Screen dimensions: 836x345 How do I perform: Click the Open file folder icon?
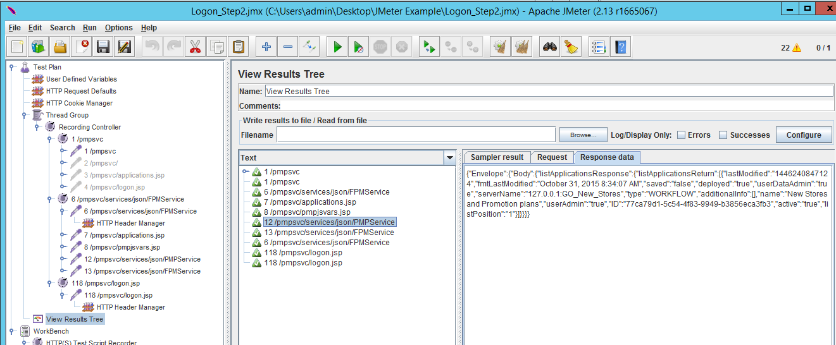pyautogui.click(x=60, y=46)
